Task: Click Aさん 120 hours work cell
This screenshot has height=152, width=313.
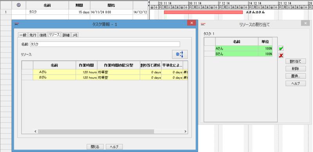Action: coord(86,72)
